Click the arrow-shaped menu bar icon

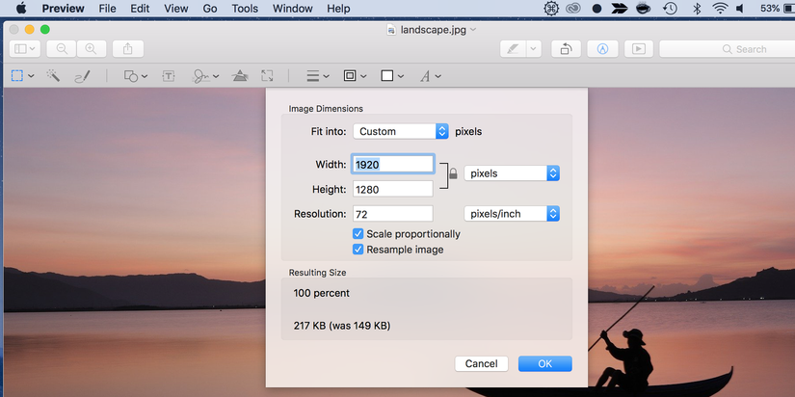click(x=619, y=9)
